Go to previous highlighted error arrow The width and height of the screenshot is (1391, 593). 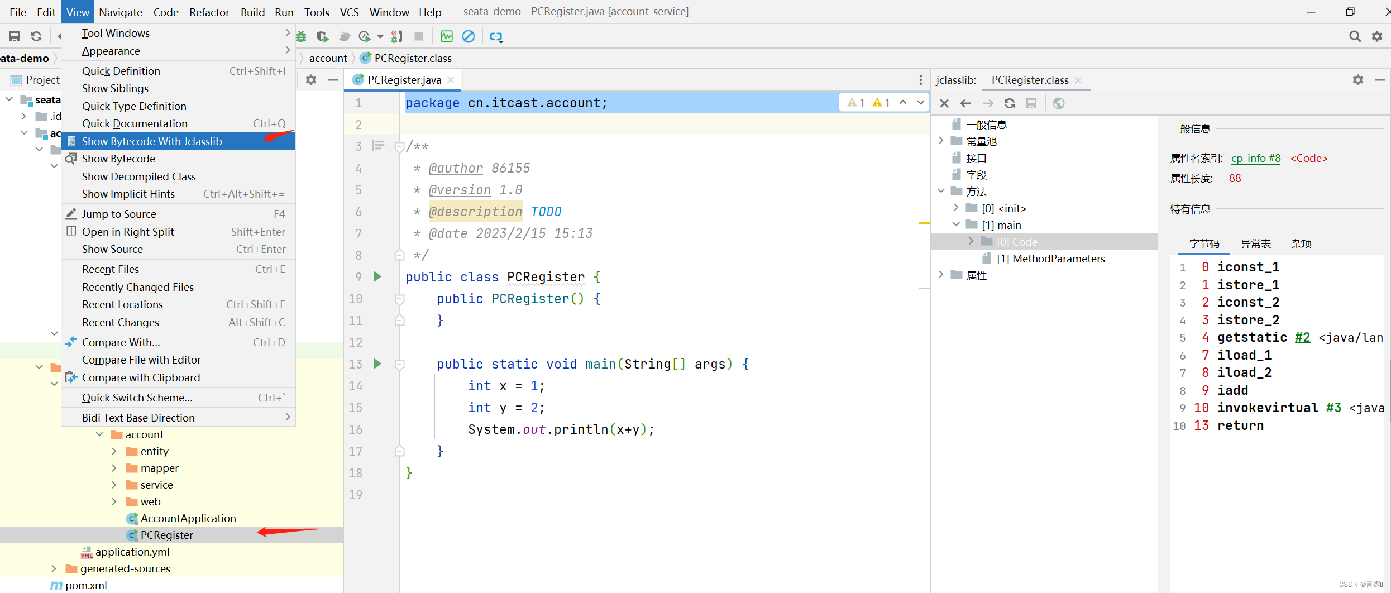903,103
